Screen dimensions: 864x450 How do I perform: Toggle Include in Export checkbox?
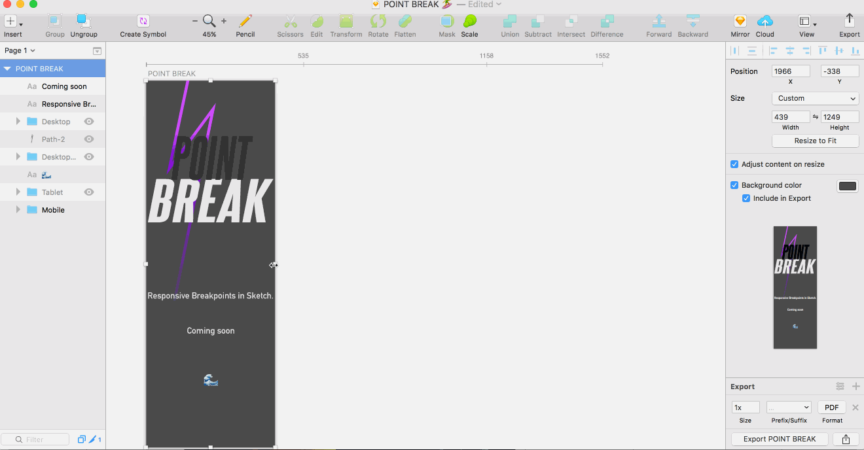[x=746, y=198]
